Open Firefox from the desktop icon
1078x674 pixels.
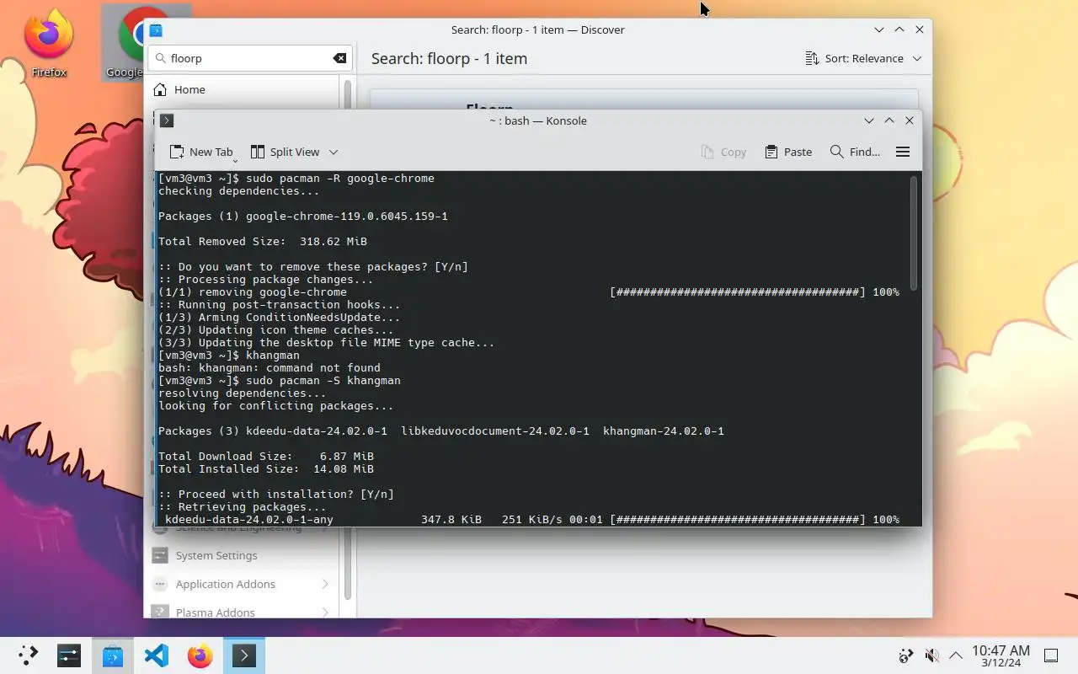click(48, 42)
